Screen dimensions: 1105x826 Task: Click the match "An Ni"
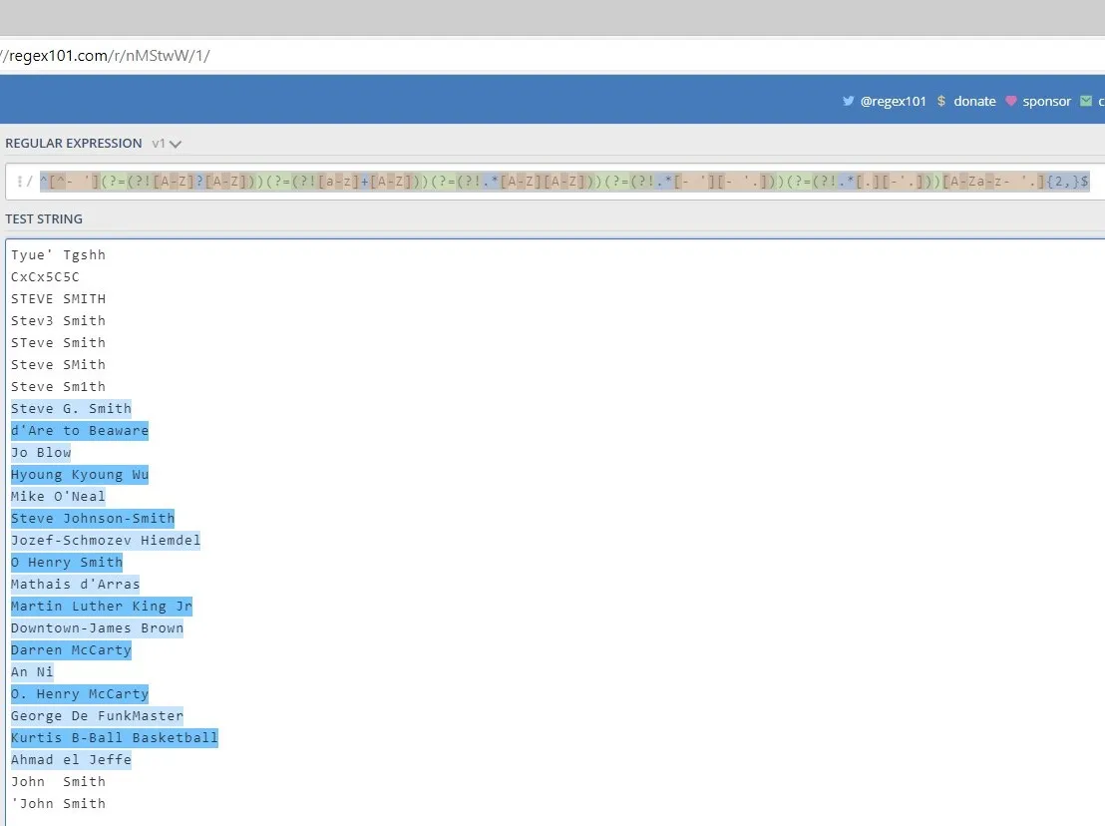tap(32, 672)
